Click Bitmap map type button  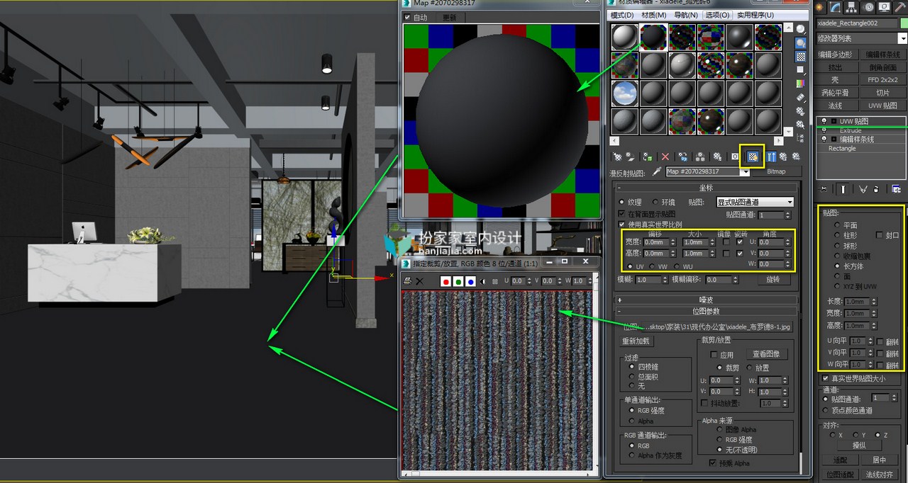[x=777, y=171]
